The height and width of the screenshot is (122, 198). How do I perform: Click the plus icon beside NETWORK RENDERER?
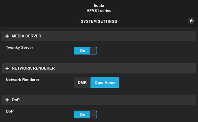7,68
